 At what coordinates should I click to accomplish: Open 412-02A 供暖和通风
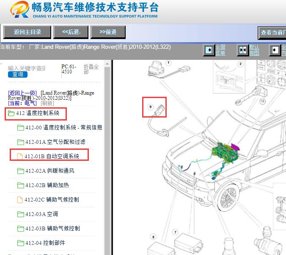click(50, 171)
